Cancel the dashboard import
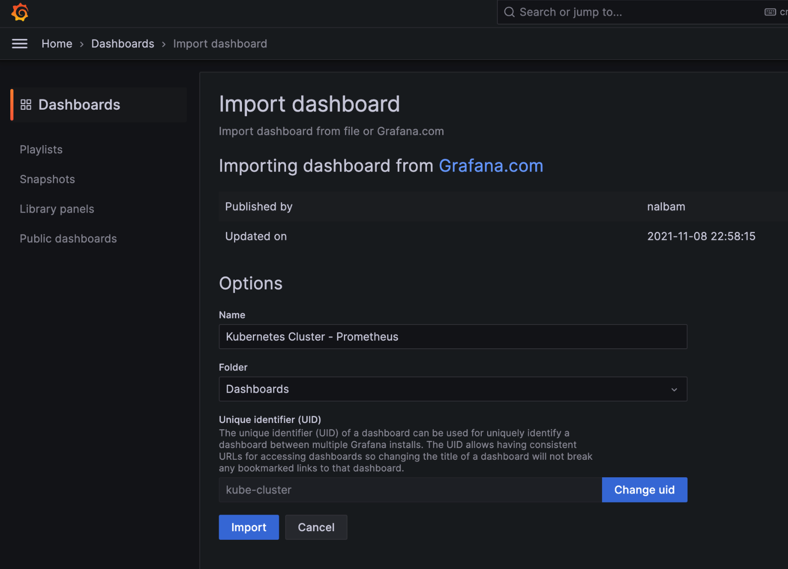The image size is (788, 569). (x=316, y=527)
